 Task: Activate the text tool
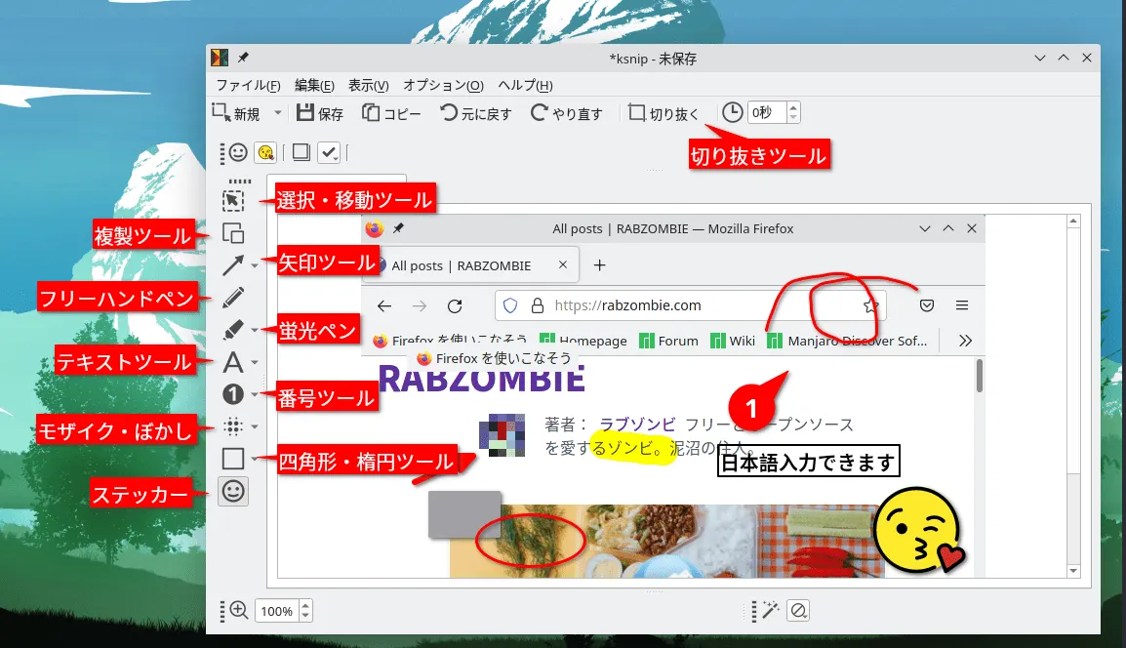pos(232,363)
